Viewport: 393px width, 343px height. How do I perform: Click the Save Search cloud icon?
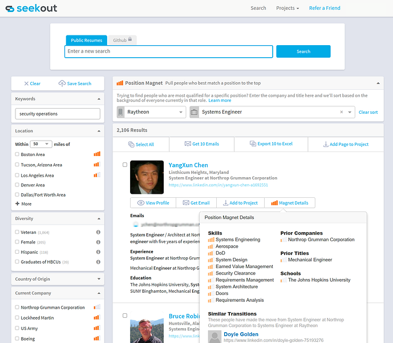(62, 83)
